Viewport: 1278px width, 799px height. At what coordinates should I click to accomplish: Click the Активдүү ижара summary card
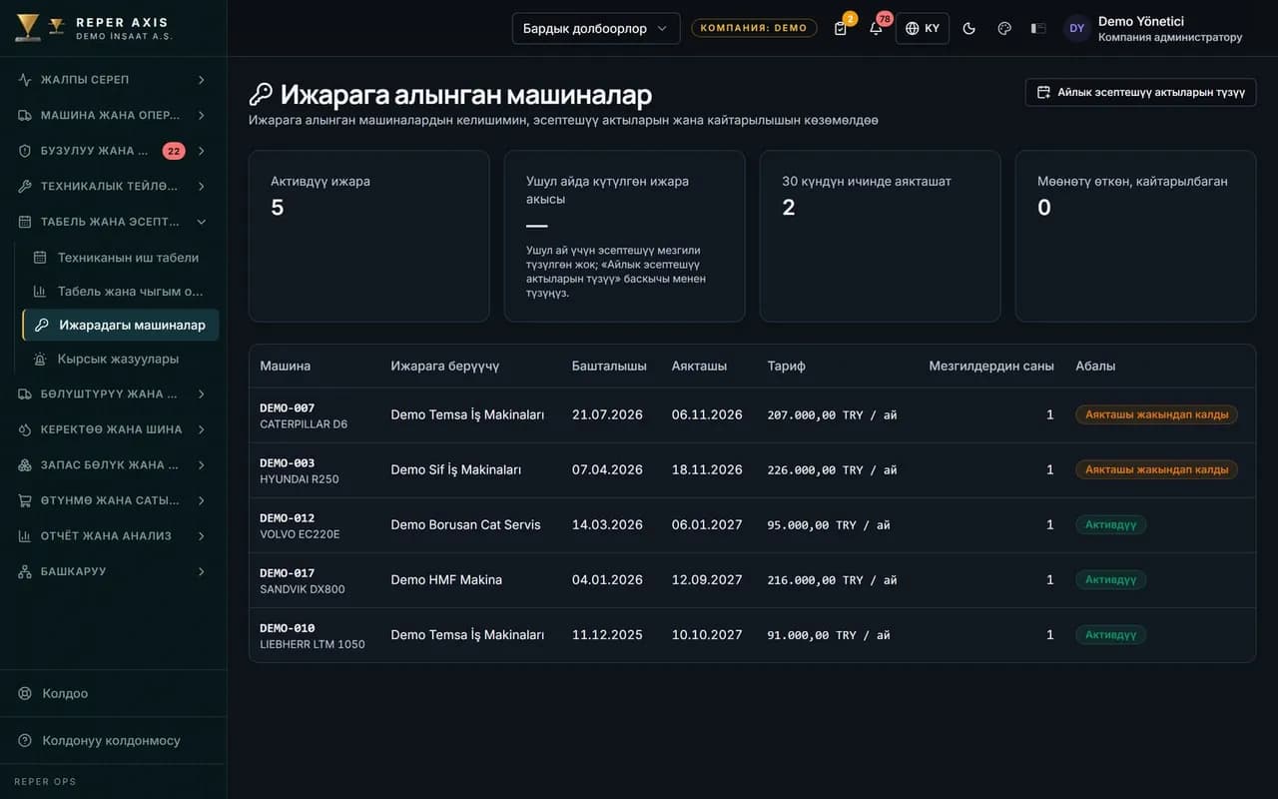pos(368,236)
